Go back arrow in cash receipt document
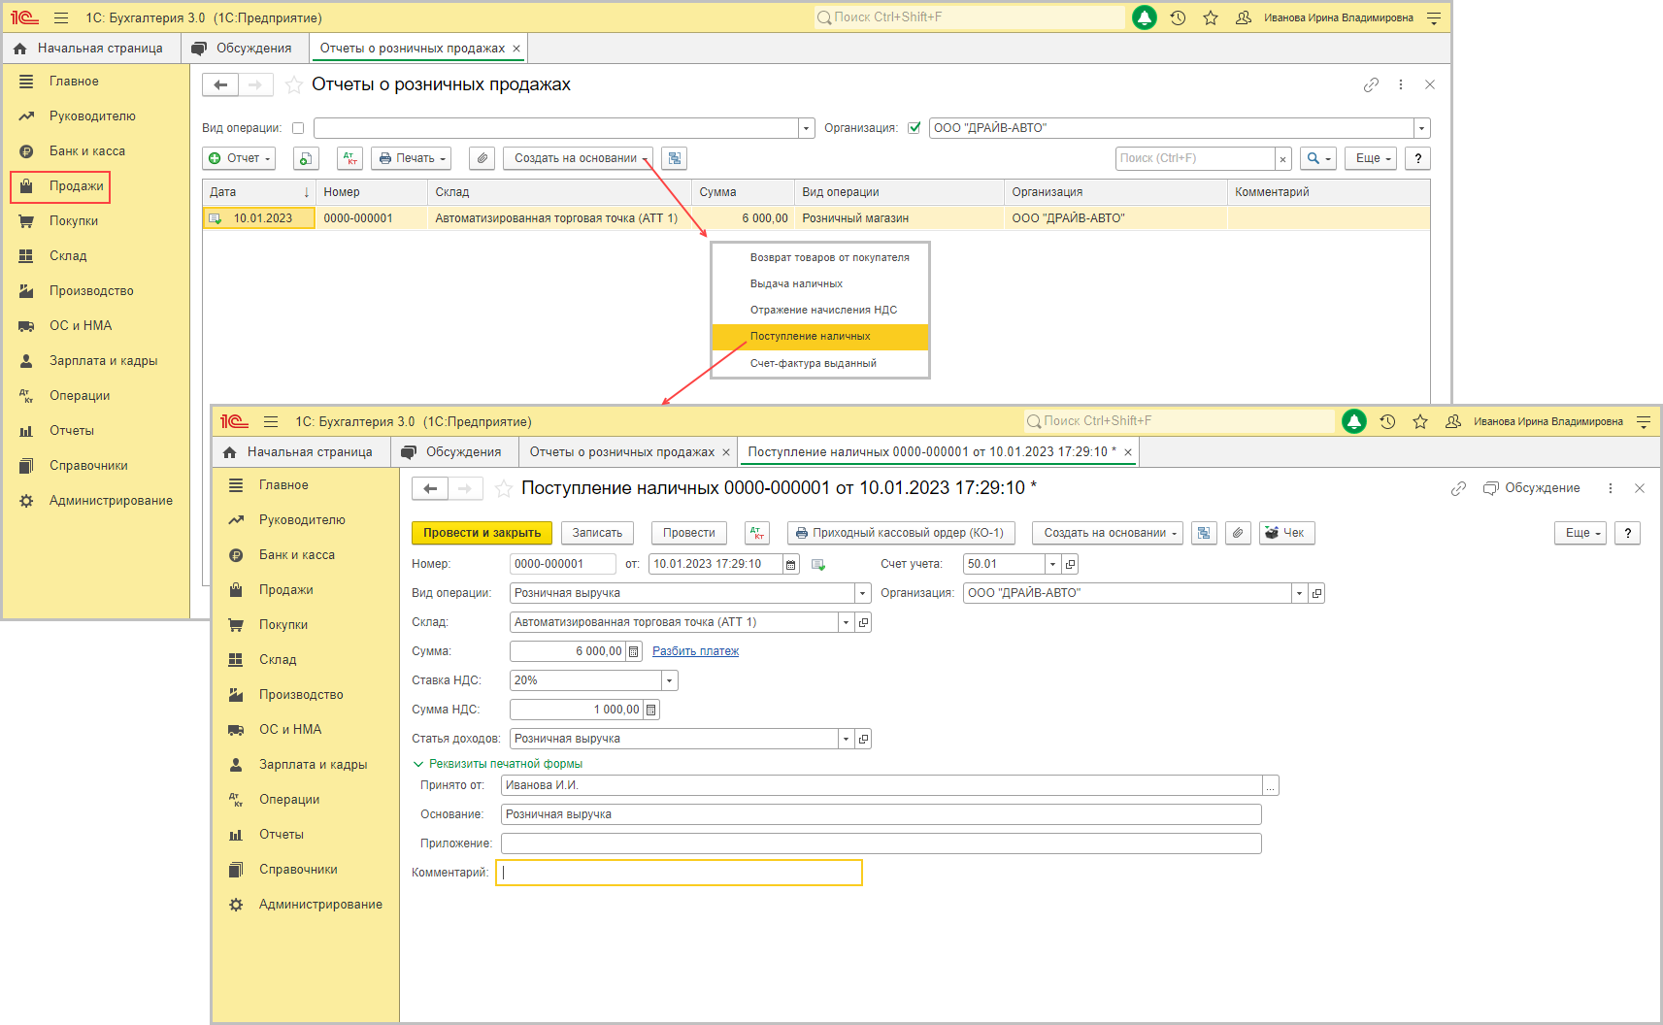Screen dimensions: 1663x1025 pos(430,489)
